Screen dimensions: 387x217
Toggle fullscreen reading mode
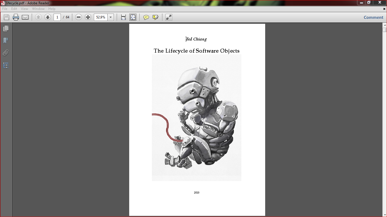169,17
